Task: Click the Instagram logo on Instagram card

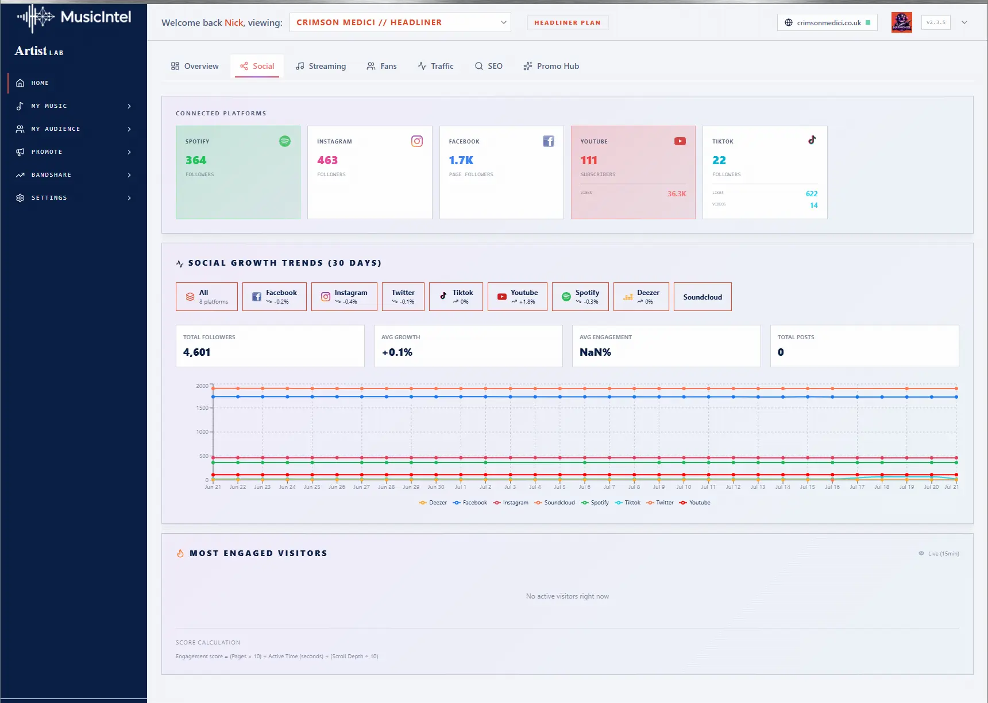Action: click(x=417, y=141)
